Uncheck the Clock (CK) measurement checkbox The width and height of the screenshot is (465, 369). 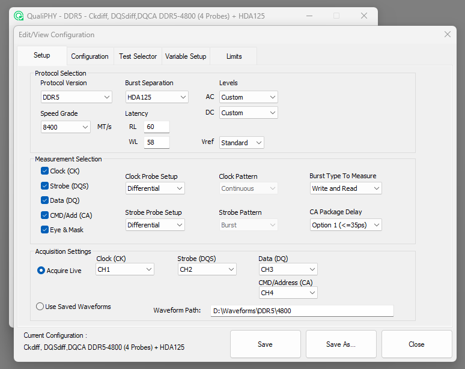45,171
